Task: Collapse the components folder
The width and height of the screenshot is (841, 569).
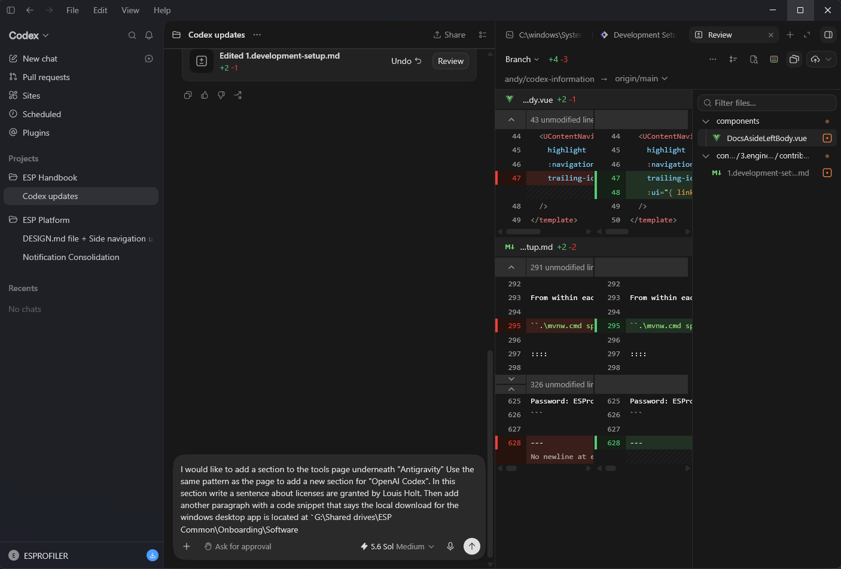Action: tap(706, 121)
